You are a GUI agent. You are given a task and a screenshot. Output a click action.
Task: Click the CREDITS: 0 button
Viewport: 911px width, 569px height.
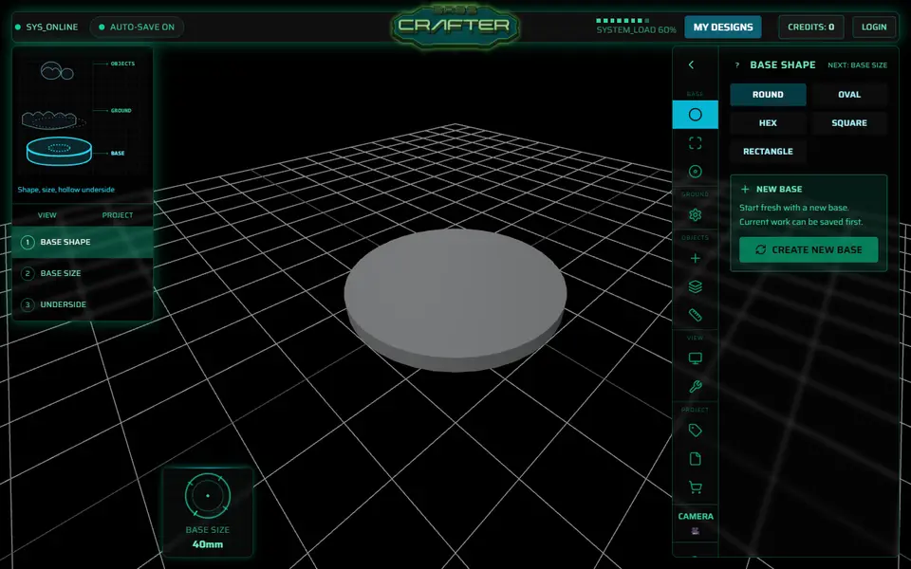[x=811, y=27]
